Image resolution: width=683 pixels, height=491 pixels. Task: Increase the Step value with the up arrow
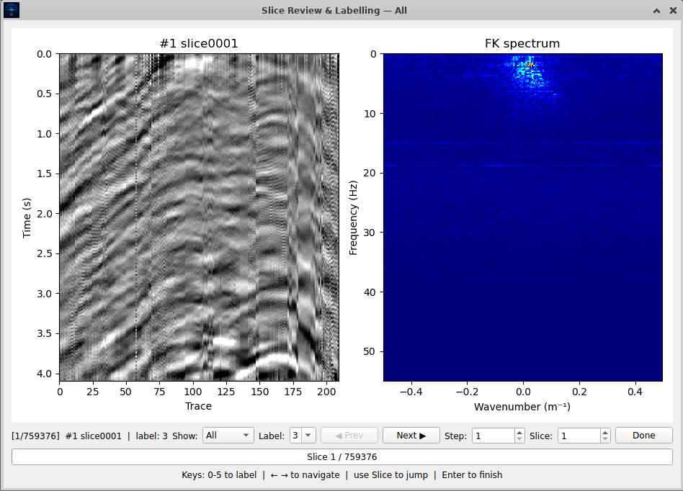click(519, 432)
